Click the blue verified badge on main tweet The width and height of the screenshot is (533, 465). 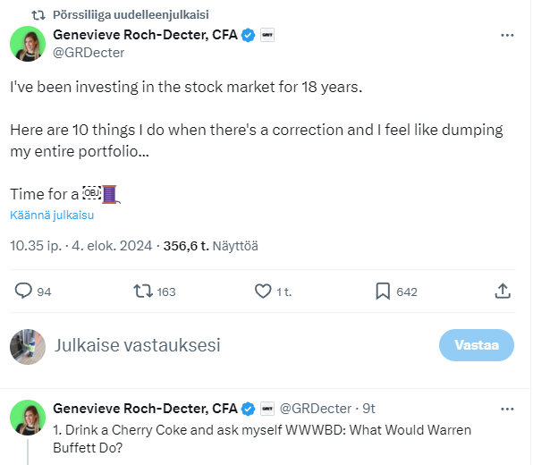pyautogui.click(x=248, y=35)
